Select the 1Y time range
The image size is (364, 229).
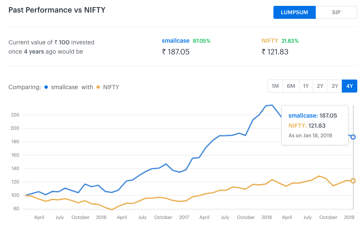306,86
